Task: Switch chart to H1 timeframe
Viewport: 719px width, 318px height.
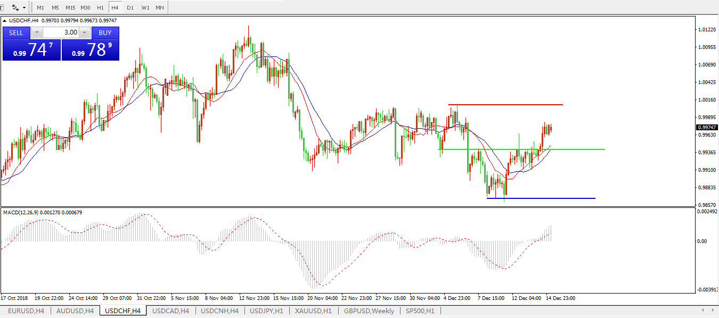Action: (x=100, y=8)
